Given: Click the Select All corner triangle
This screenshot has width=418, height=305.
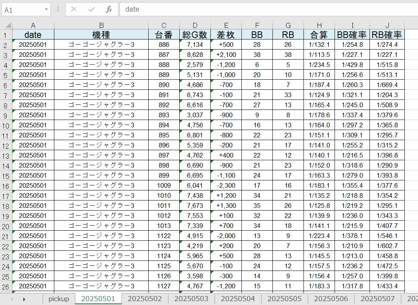Looking at the screenshot, I should [8, 26].
